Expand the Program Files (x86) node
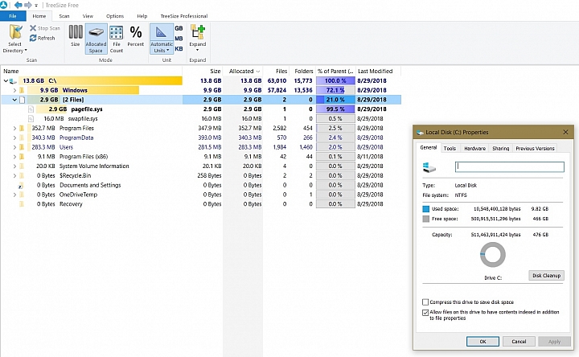The height and width of the screenshot is (357, 579). (x=14, y=157)
